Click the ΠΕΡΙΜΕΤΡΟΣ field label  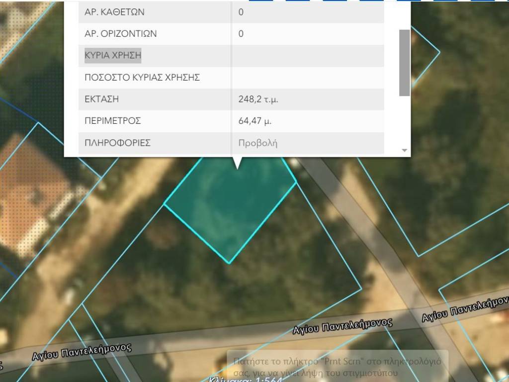pyautogui.click(x=112, y=121)
